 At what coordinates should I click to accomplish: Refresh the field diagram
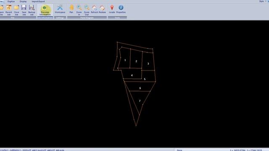94,9
